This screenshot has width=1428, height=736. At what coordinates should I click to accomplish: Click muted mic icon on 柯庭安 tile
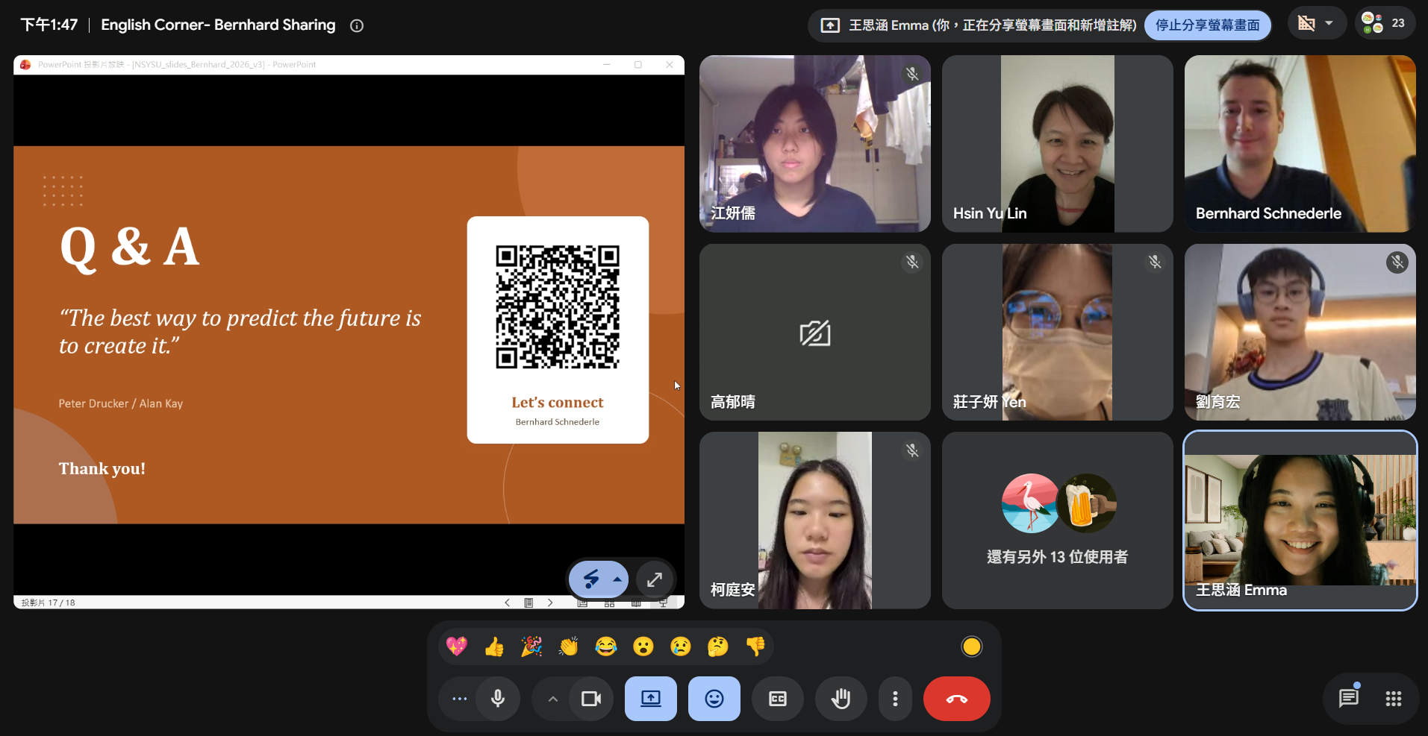pos(912,450)
